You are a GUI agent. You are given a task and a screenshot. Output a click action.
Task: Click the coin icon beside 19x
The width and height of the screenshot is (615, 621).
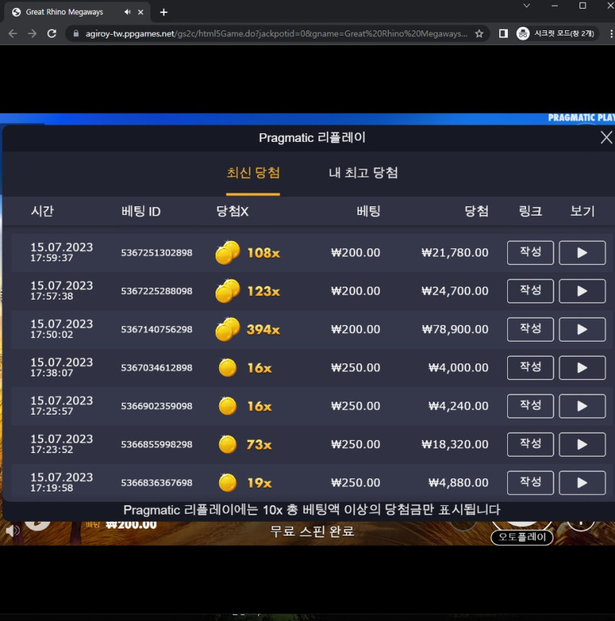(228, 483)
